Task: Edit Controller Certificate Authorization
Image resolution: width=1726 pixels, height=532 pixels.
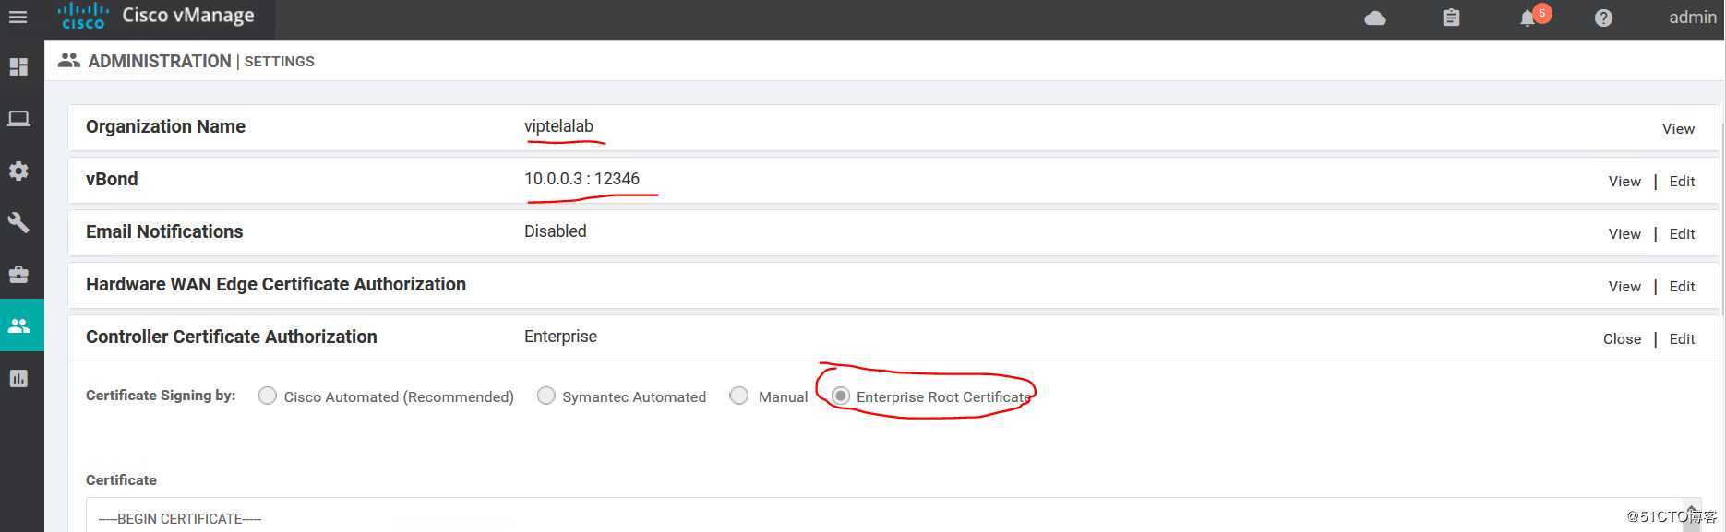Action: [x=1682, y=338]
